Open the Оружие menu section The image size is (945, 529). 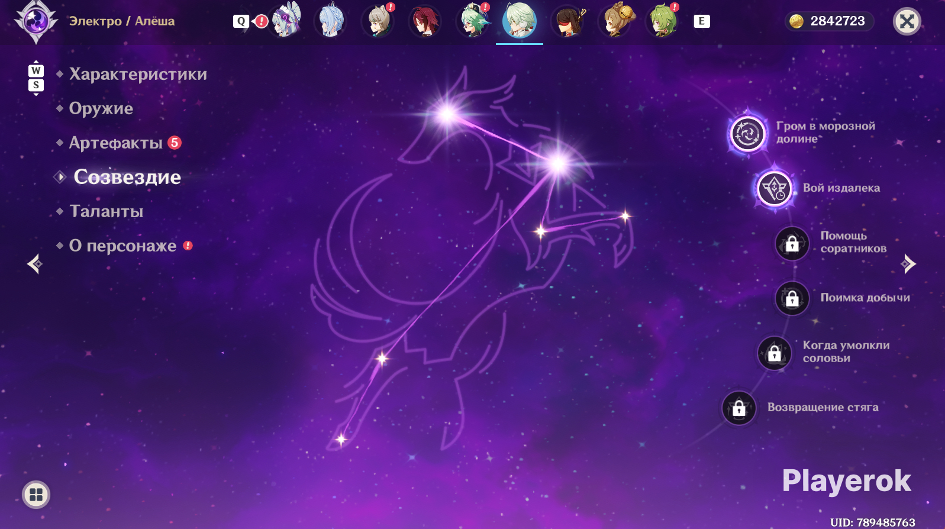point(101,108)
